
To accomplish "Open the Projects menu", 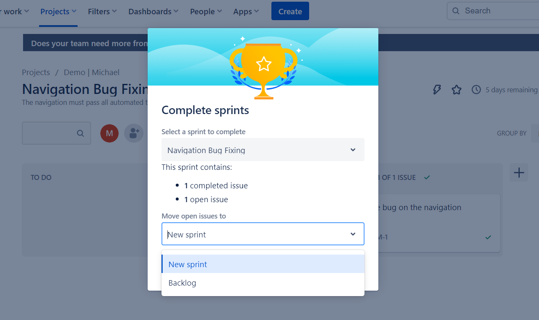I will coord(58,12).
